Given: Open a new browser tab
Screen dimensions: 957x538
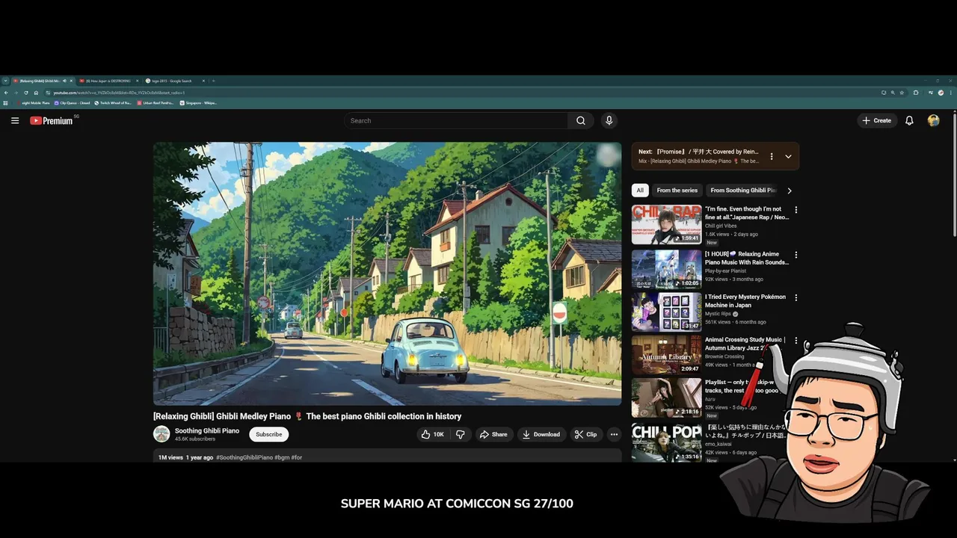Looking at the screenshot, I should [x=213, y=81].
